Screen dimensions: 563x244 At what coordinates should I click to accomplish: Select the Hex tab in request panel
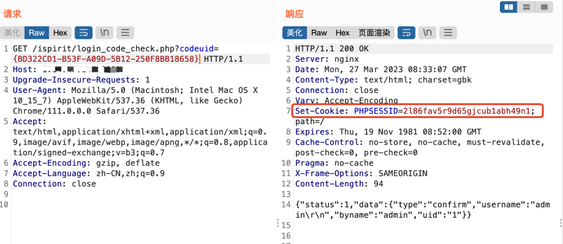(60, 32)
